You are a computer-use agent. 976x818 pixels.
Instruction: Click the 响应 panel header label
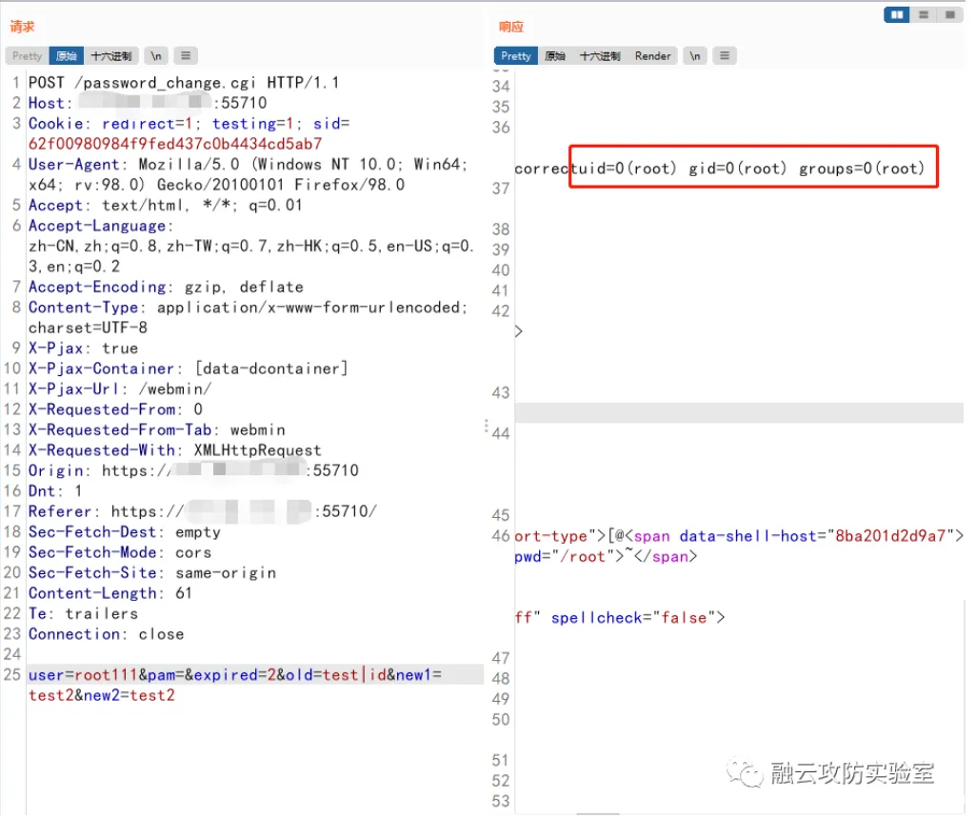511,26
